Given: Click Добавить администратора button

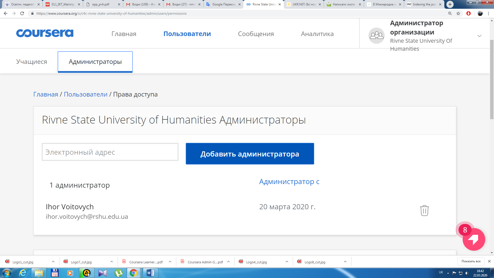Looking at the screenshot, I should click(250, 154).
